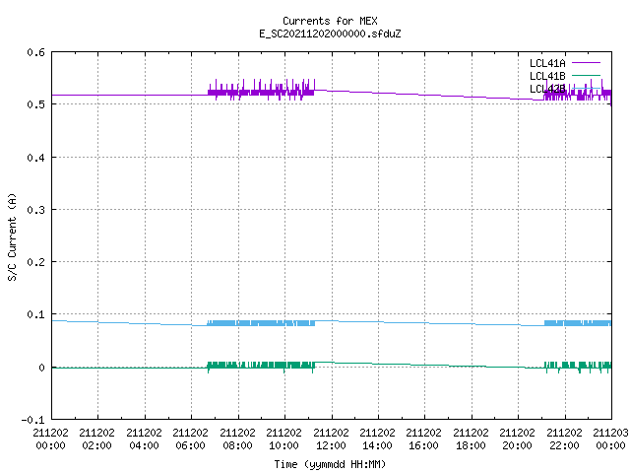
Task: Click the 211202 18:00 x-axis tick label
Action: point(471,439)
